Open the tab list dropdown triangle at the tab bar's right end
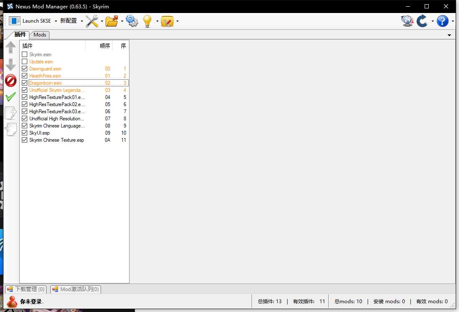Image resolution: width=459 pixels, height=312 pixels. coord(449,35)
